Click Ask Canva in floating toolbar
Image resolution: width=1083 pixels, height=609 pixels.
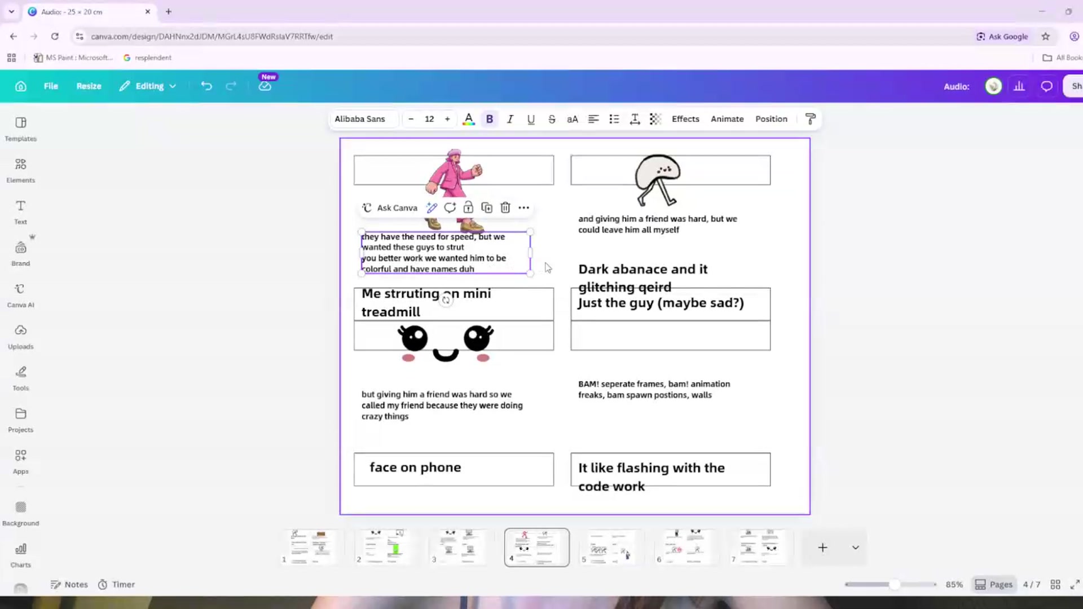point(390,208)
